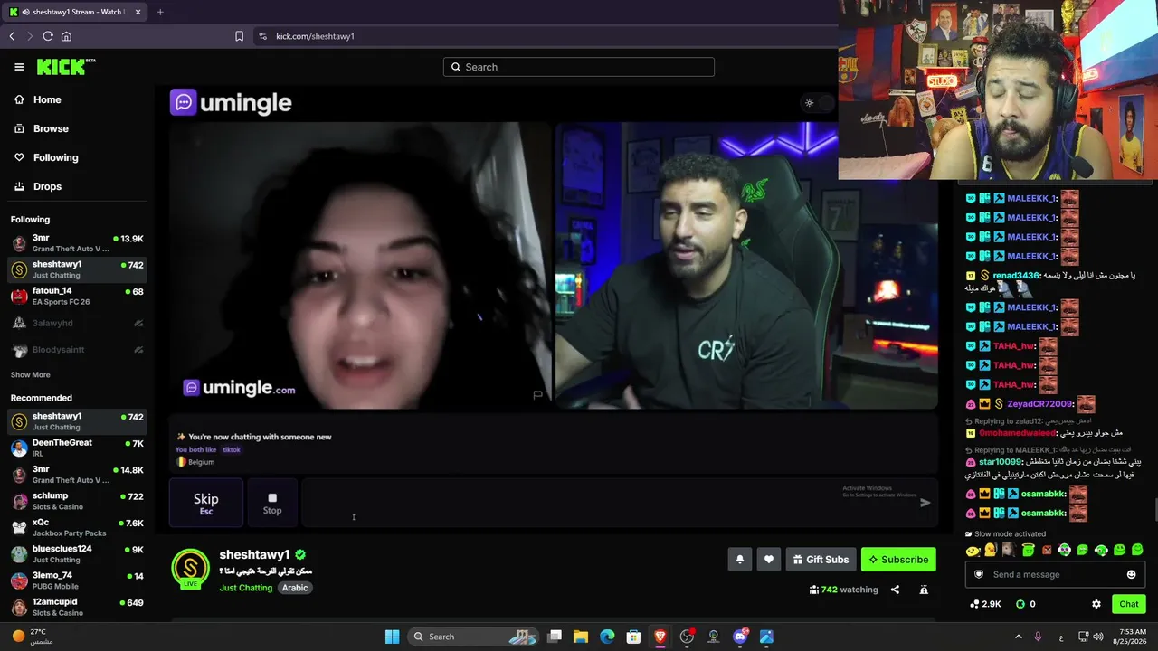The image size is (1158, 651).
Task: Launch Microsoft Edge from taskbar
Action: pos(607,637)
